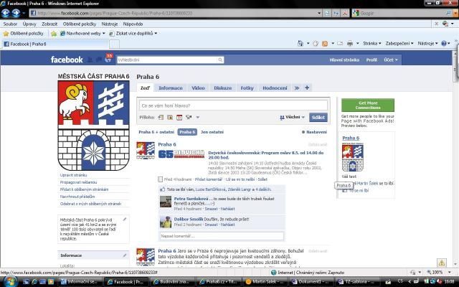
Task: Click Upravit stránku link
Action: pos(73,175)
